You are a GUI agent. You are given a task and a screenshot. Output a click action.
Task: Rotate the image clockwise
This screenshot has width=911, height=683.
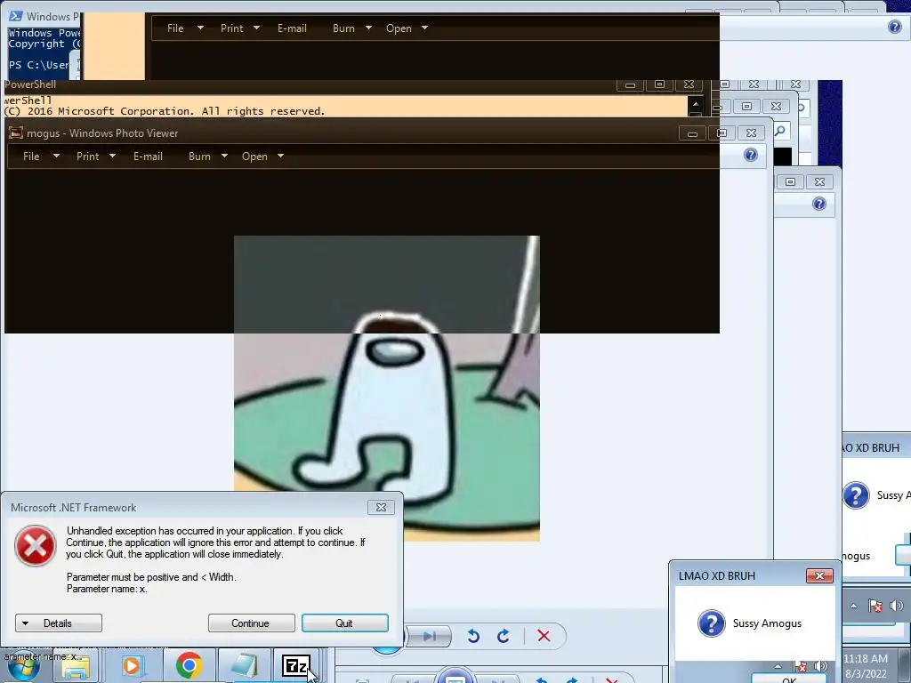pyautogui.click(x=504, y=636)
